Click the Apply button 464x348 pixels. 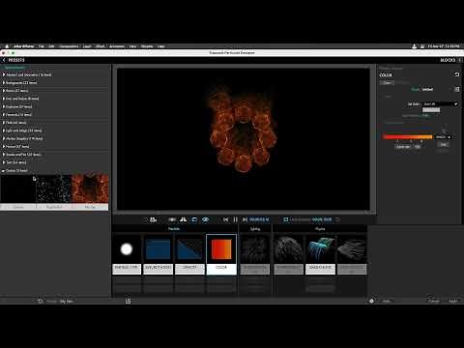453,301
